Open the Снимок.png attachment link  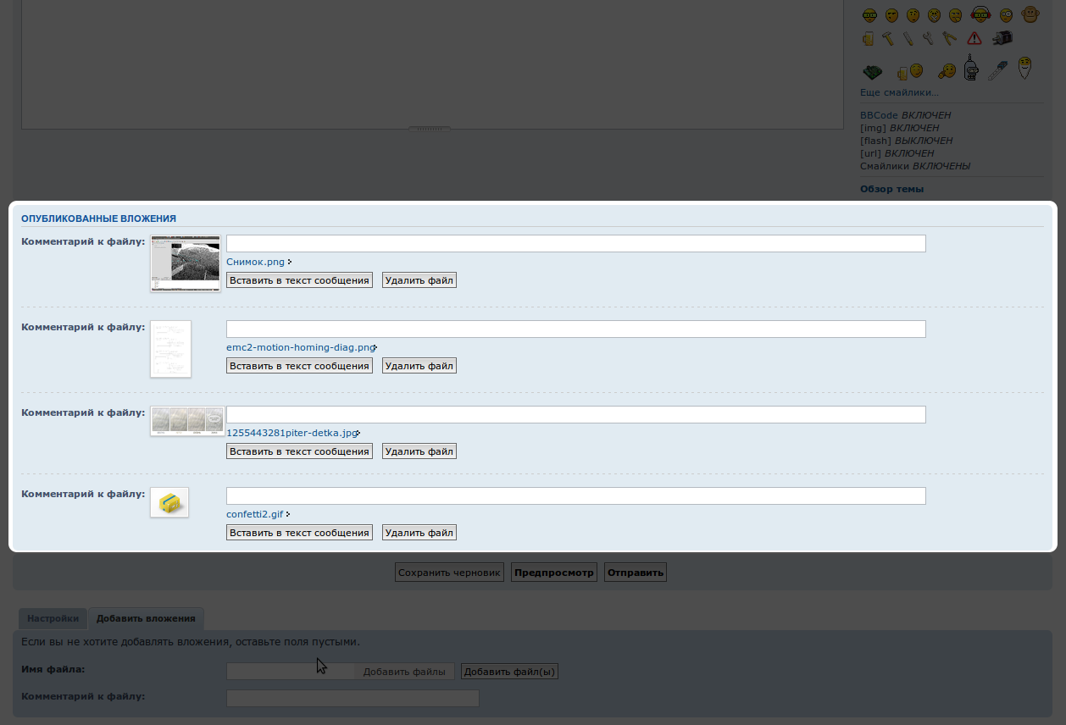click(255, 262)
